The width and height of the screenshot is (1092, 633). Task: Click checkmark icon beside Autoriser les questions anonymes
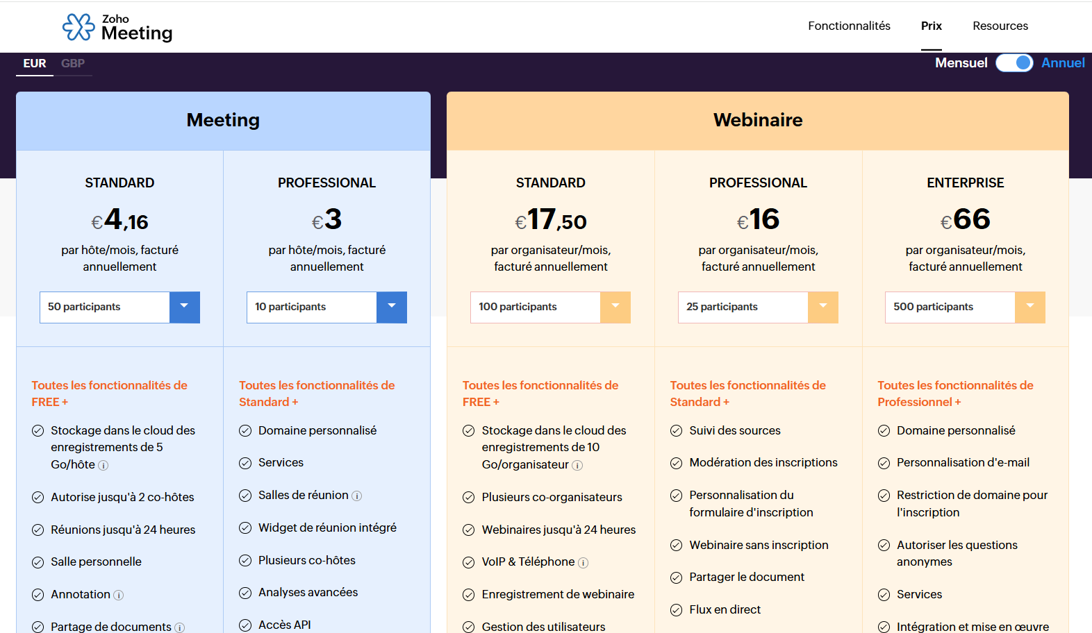pos(884,546)
